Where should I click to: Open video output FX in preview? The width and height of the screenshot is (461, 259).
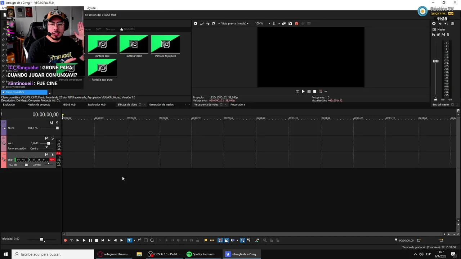click(x=208, y=23)
